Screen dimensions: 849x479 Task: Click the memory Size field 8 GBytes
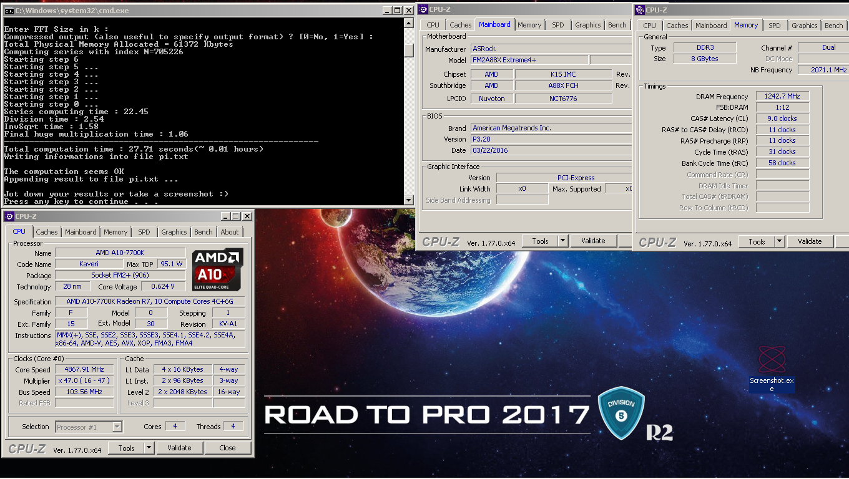click(704, 59)
